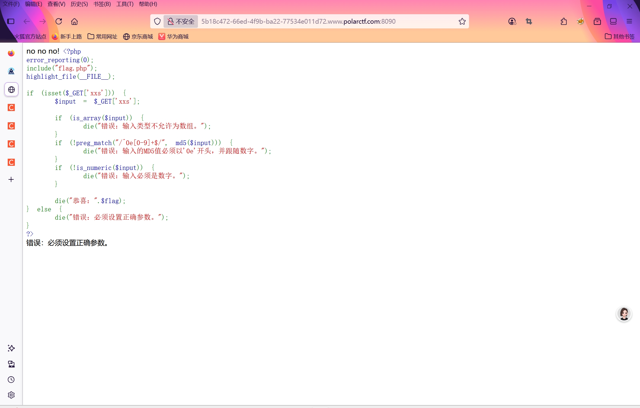Open the 历史(S) menu
The image size is (640, 408).
79,4
